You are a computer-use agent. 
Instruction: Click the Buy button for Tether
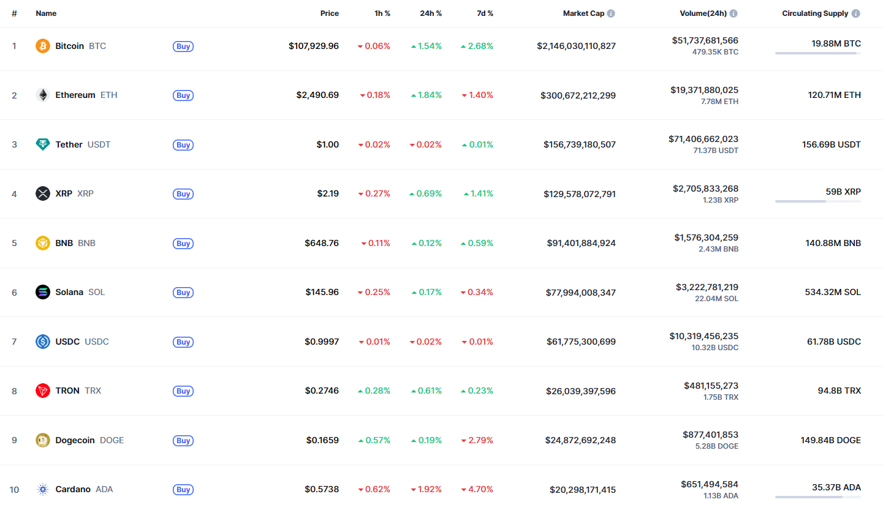[183, 145]
